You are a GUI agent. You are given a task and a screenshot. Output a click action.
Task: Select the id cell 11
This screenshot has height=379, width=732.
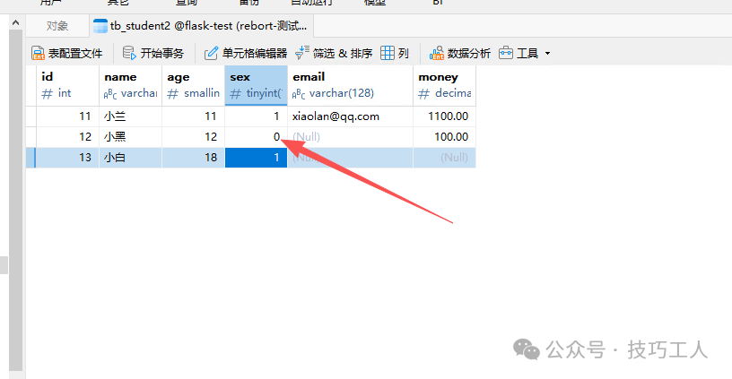(67, 116)
